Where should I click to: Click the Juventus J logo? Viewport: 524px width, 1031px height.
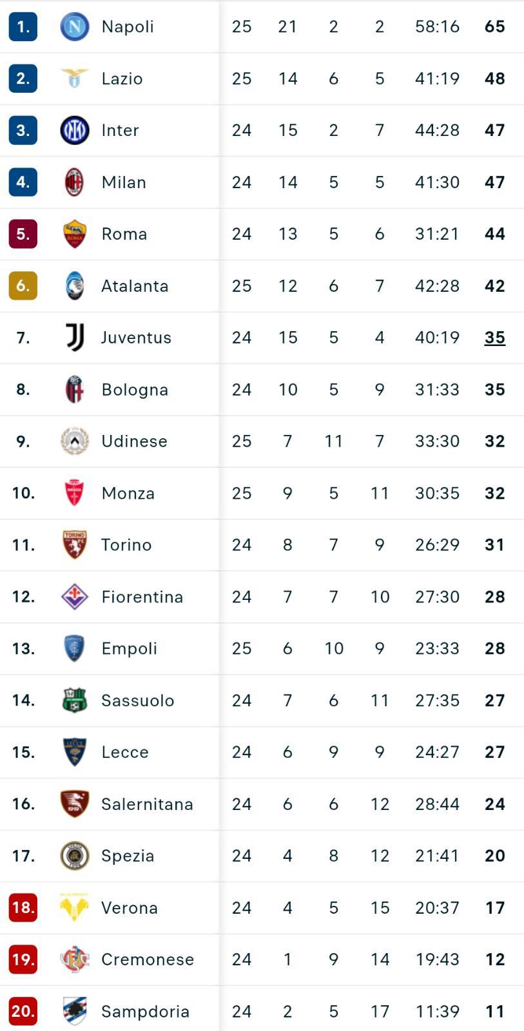pos(75,338)
